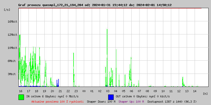Click the hour 03 axis label

click(108, 91)
